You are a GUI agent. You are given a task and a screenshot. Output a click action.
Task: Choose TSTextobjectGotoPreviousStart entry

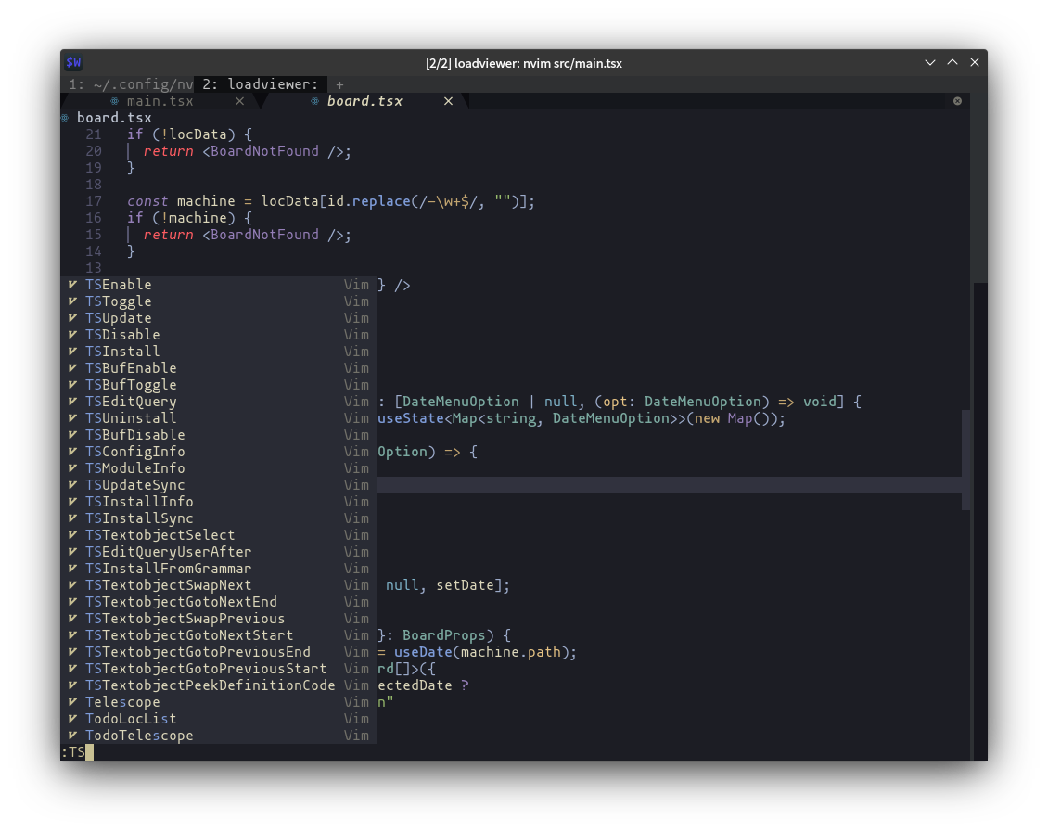(x=219, y=669)
